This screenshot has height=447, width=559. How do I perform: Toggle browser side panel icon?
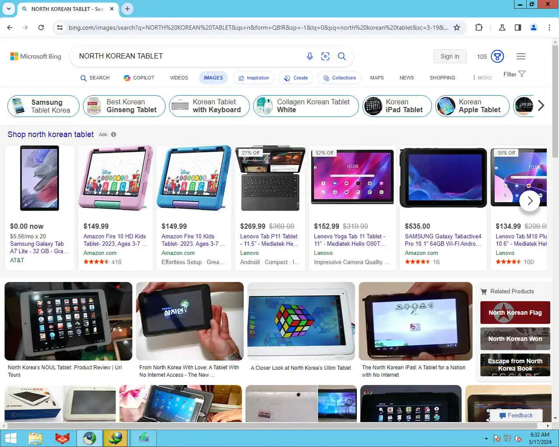518,28
